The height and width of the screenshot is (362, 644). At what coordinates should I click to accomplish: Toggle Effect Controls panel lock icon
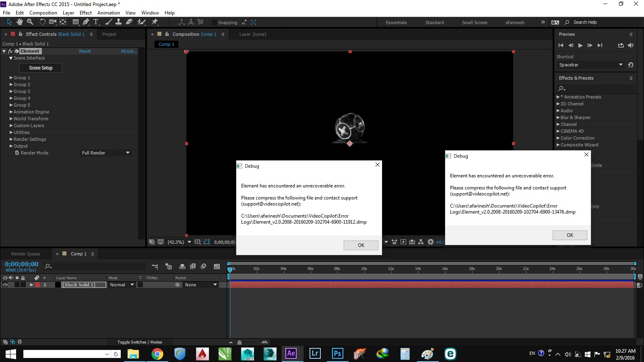coord(21,34)
